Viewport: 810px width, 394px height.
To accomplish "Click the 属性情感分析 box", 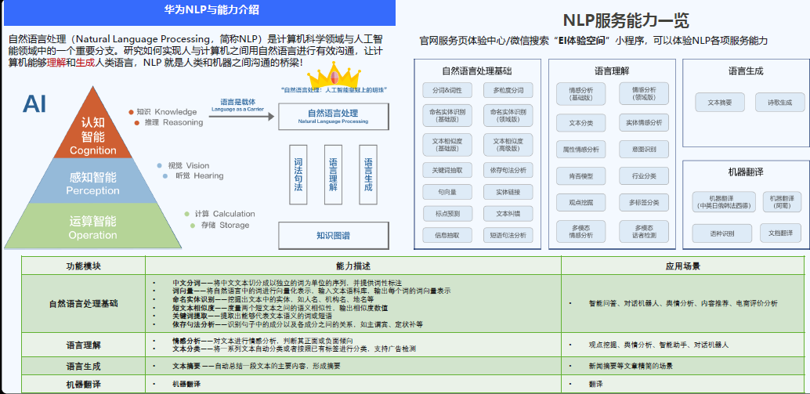I will (581, 150).
